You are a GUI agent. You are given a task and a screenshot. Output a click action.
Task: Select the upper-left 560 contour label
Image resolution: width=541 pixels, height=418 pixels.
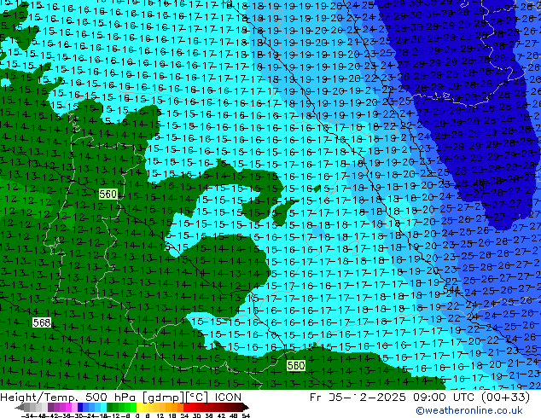click(x=108, y=194)
